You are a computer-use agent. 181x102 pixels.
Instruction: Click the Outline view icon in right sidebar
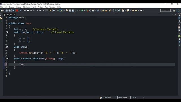pyautogui.click(x=179, y=18)
